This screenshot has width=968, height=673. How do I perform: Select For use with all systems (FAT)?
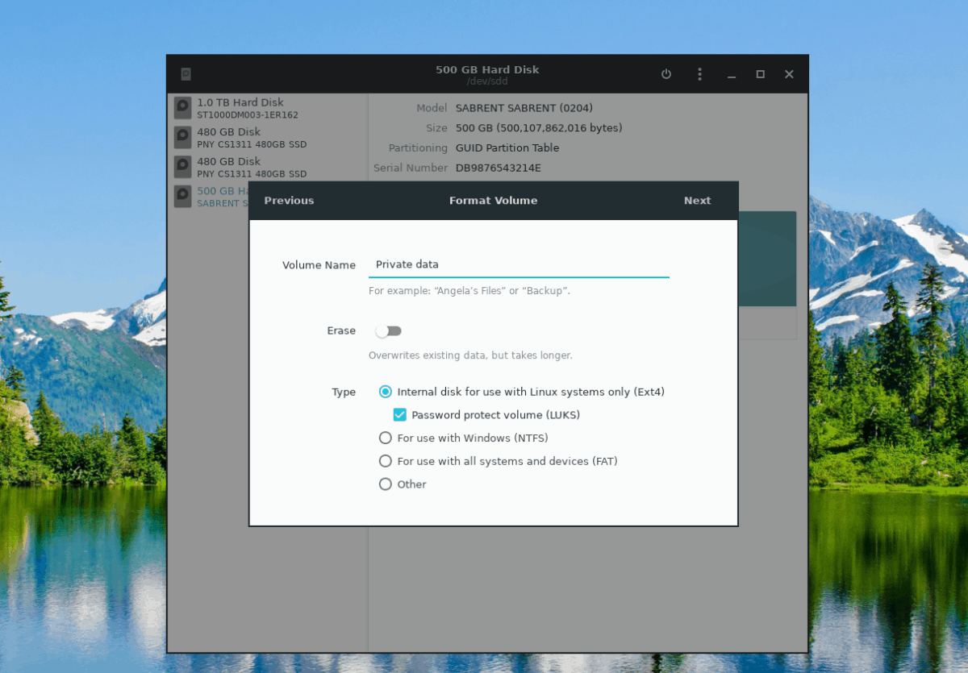point(386,462)
